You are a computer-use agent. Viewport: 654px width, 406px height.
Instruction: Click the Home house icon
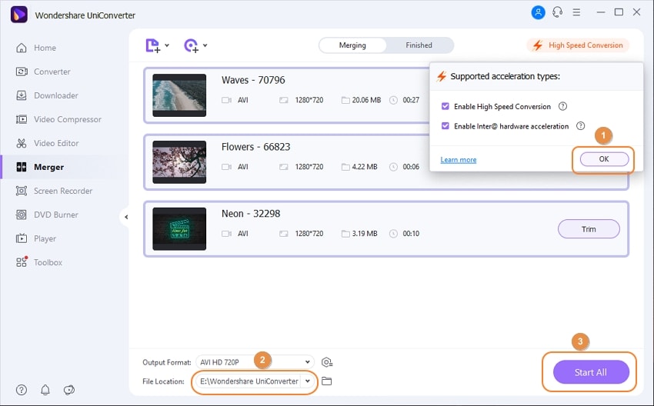click(x=22, y=48)
